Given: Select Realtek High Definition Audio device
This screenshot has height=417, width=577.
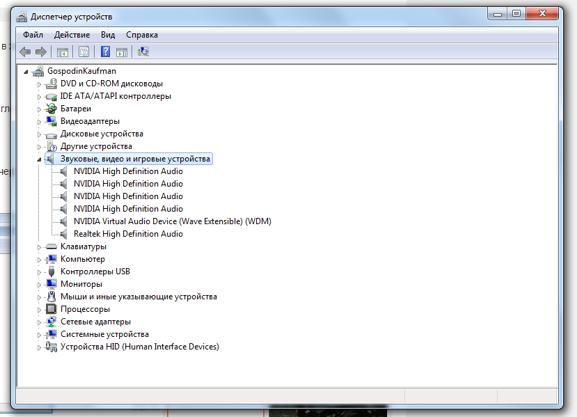Looking at the screenshot, I should tap(128, 234).
